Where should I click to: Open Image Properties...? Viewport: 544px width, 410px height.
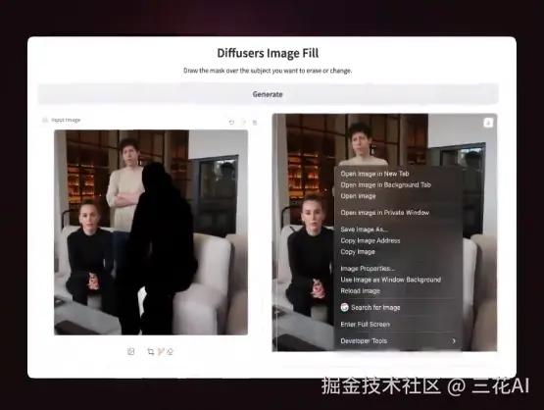pos(368,269)
